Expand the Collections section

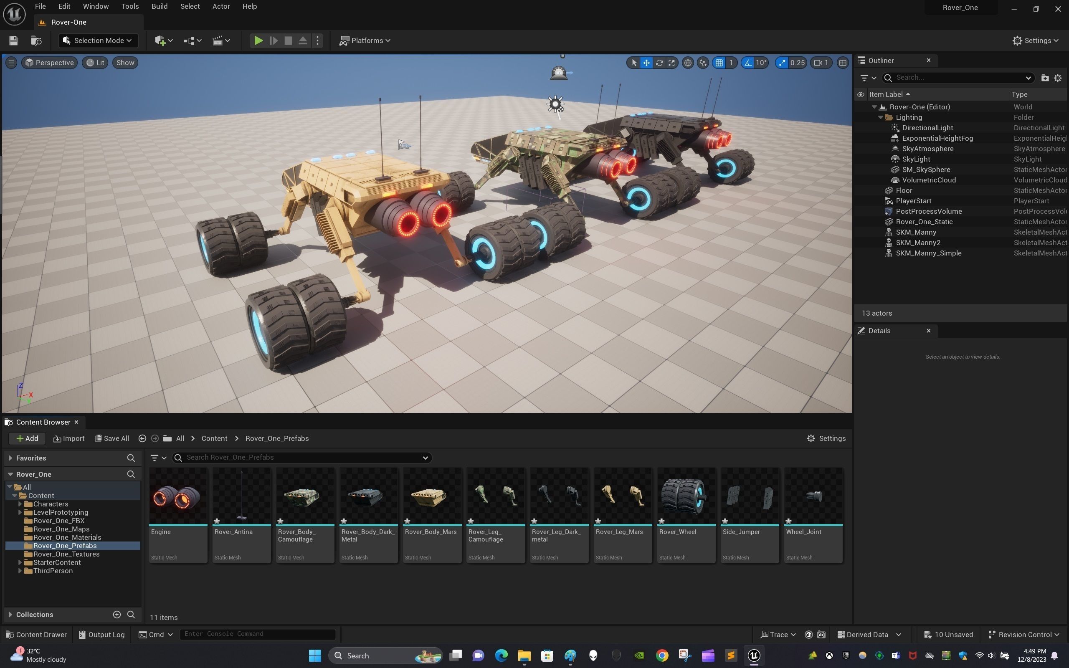click(10, 615)
